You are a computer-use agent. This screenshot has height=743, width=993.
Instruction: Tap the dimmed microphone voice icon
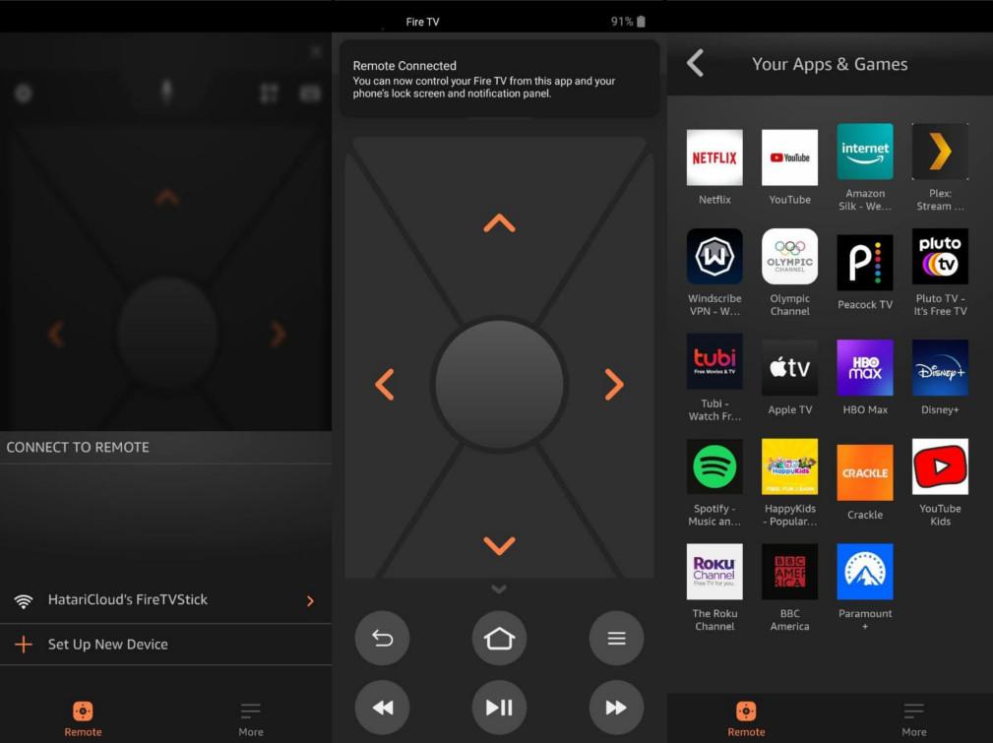point(166,93)
